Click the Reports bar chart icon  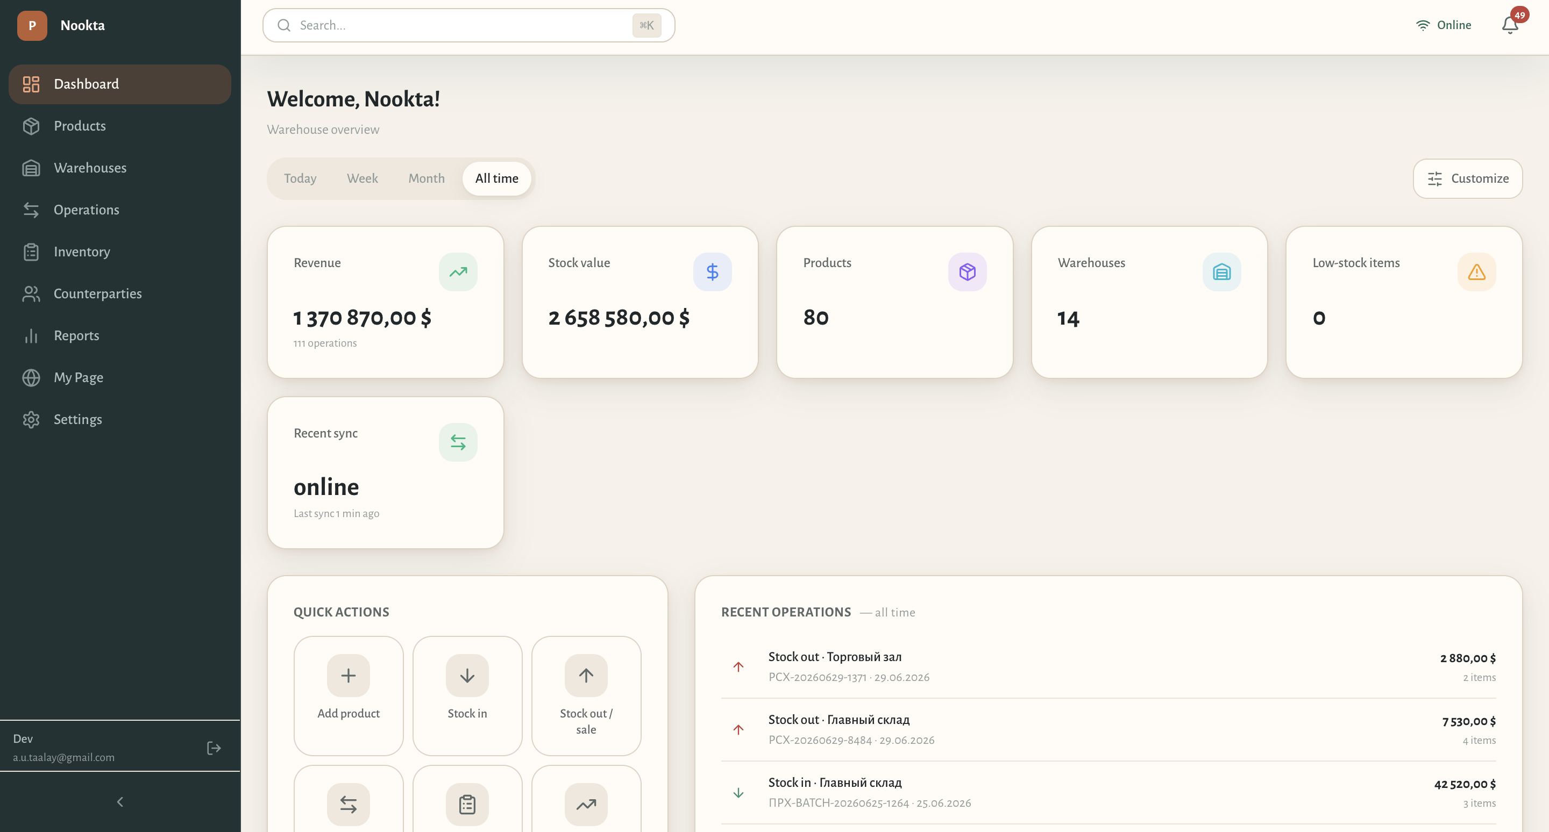(x=31, y=335)
